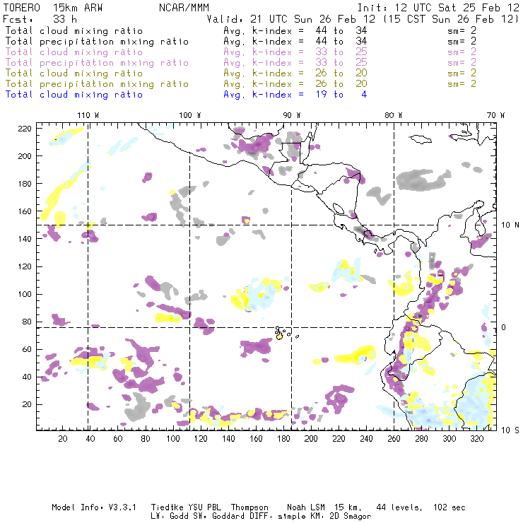Click the '90 W' longitude label
Image resolution: width=523 pixels, height=523 pixels.
coord(292,115)
